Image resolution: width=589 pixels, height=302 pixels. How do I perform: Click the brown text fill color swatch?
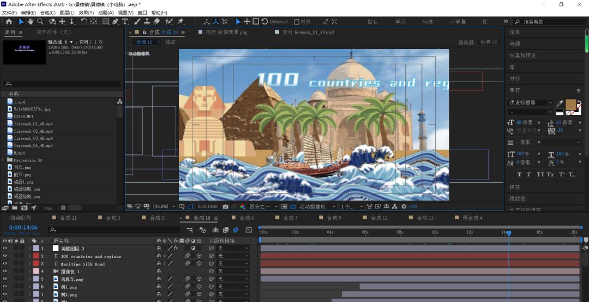570,104
